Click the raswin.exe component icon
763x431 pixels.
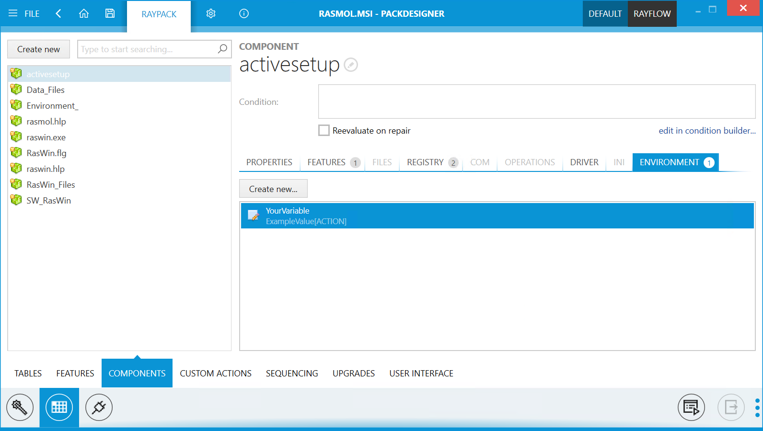16,136
